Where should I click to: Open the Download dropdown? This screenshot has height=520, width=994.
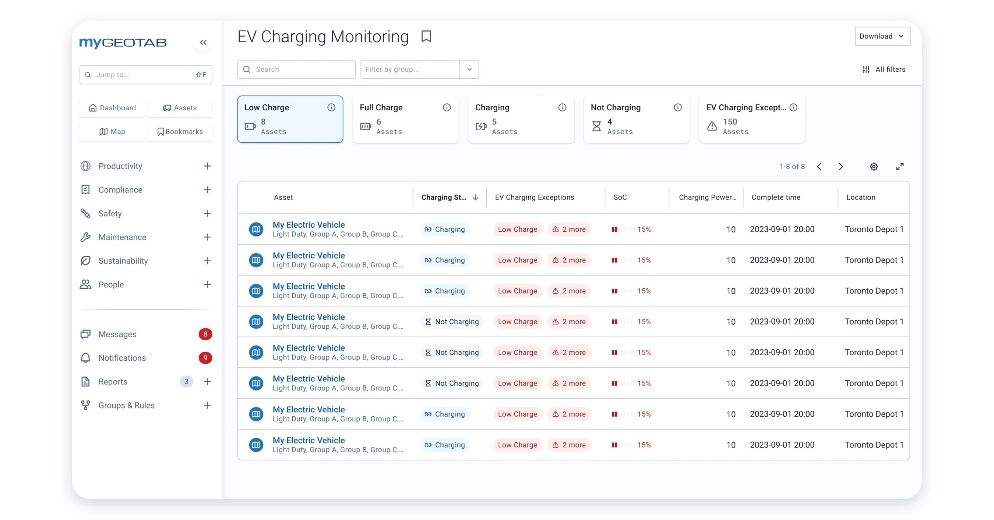tap(882, 36)
